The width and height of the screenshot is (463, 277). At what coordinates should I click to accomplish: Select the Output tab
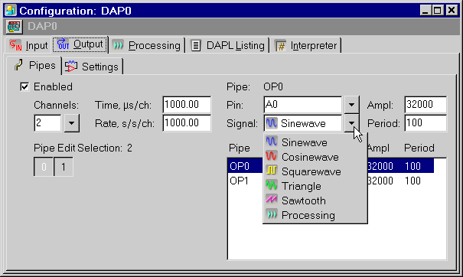80,44
